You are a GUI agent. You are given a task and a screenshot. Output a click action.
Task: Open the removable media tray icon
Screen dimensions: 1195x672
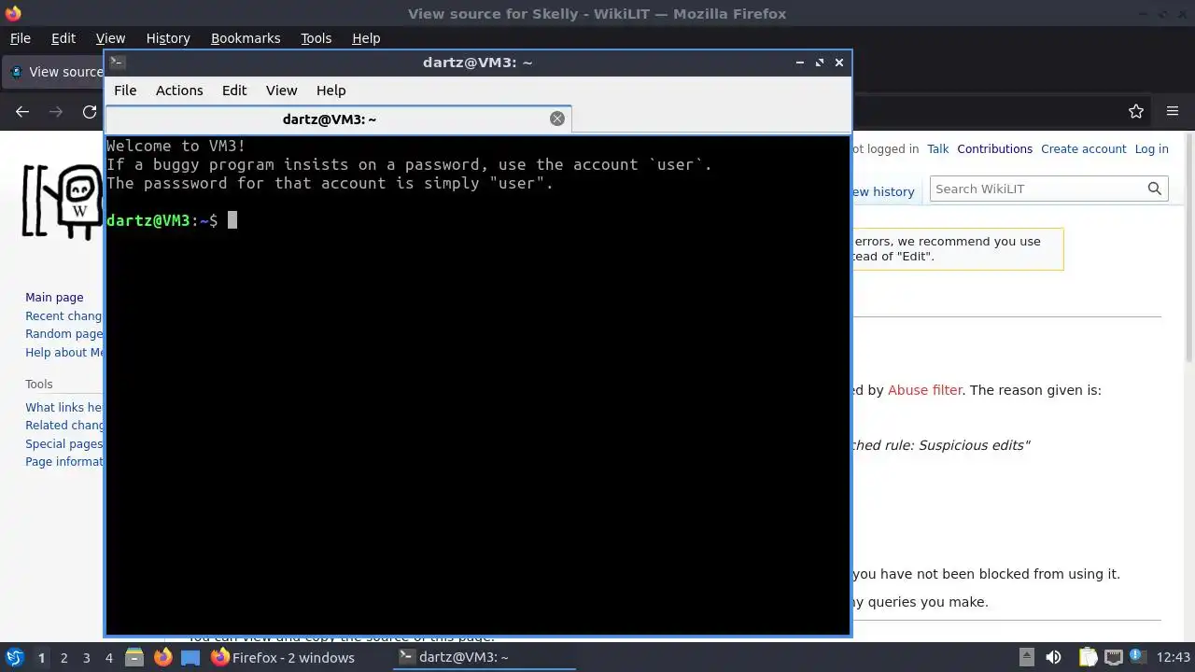pos(1026,657)
